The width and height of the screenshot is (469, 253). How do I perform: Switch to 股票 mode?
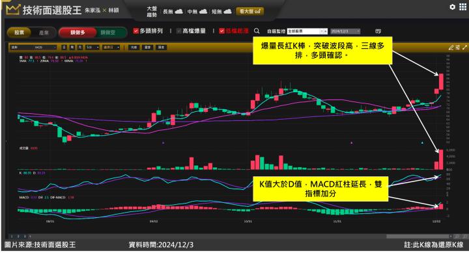tap(20, 33)
